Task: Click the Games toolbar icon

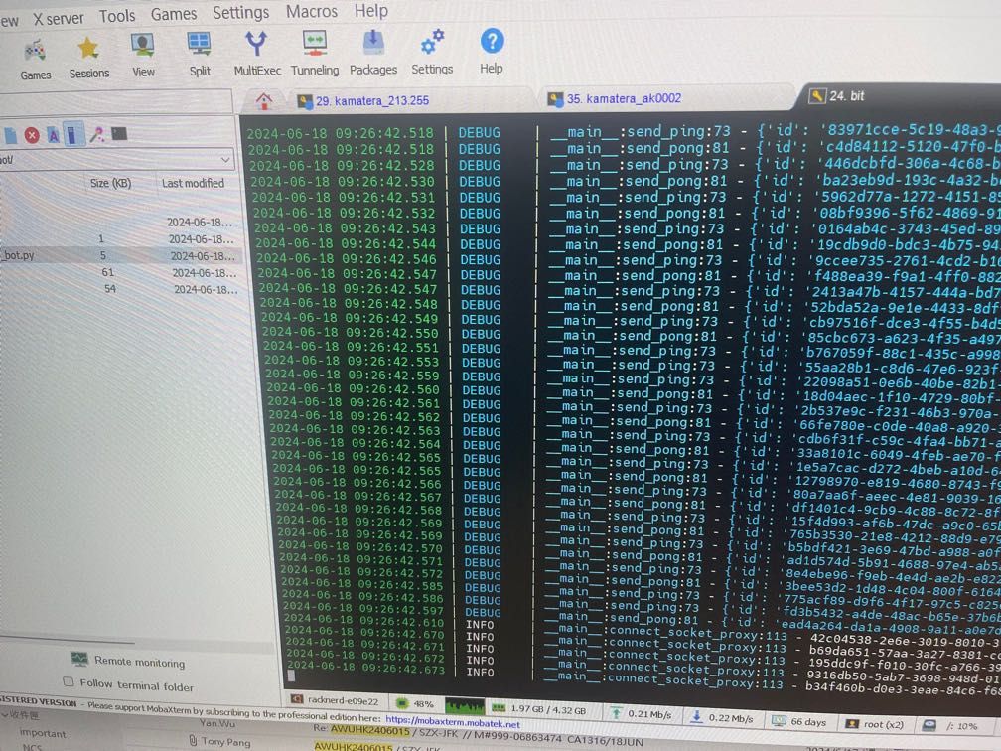Action: coord(35,50)
